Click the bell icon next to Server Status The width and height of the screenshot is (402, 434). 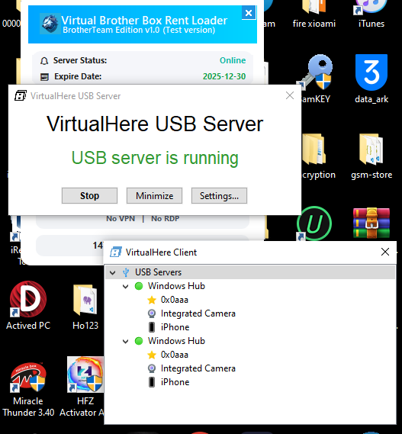(44, 60)
